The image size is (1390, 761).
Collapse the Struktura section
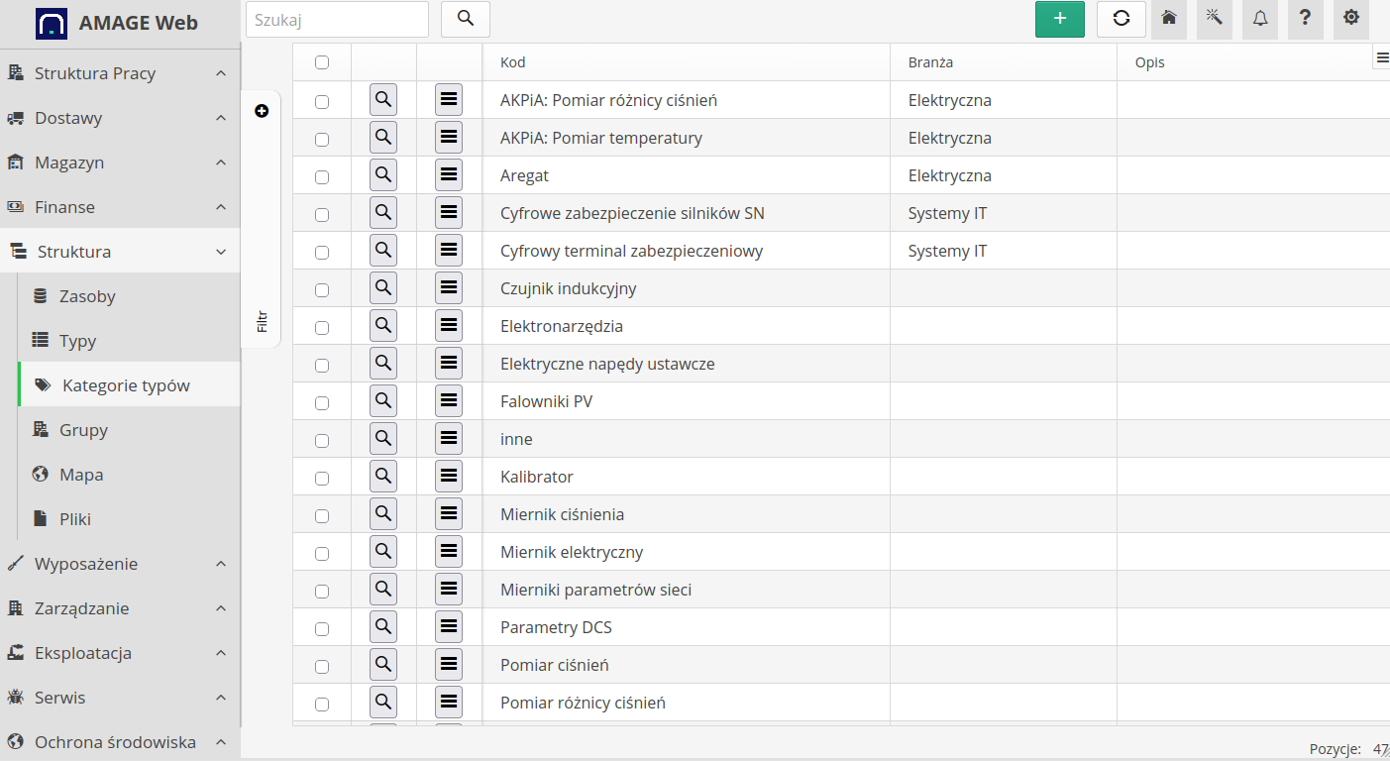(x=120, y=252)
